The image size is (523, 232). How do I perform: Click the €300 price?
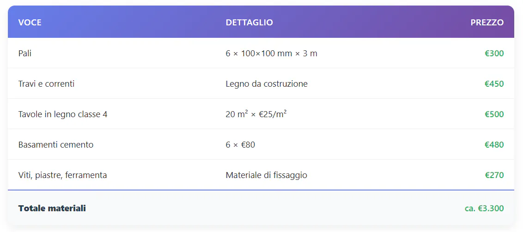click(x=494, y=54)
